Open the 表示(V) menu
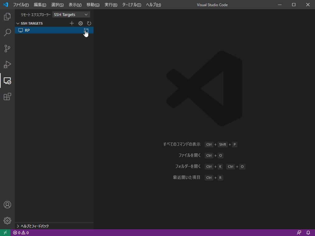The width and height of the screenshot is (315, 236). click(x=75, y=5)
